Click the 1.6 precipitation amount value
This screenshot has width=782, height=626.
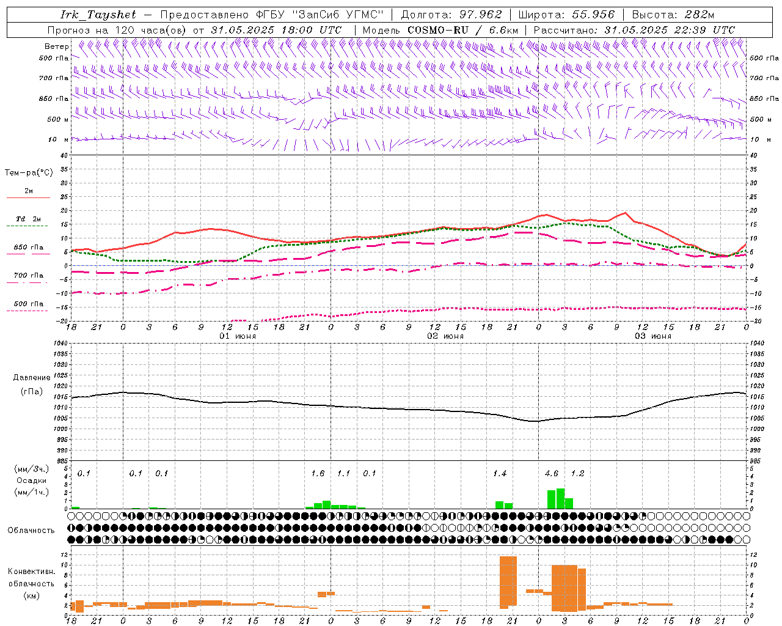(x=318, y=474)
